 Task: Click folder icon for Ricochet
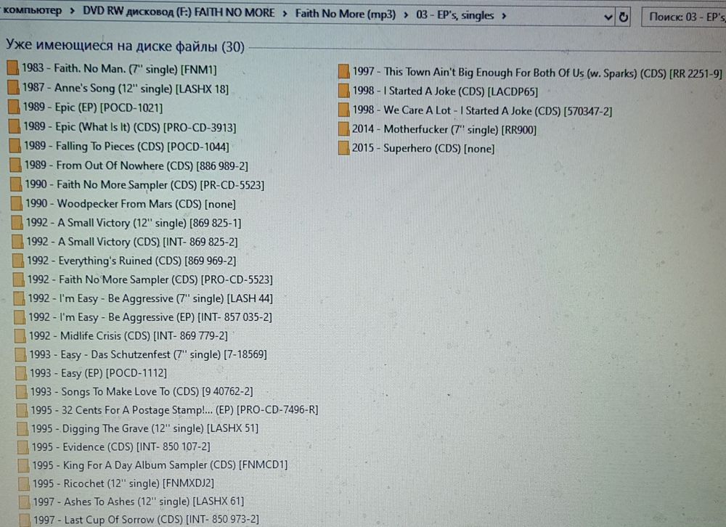tap(23, 483)
